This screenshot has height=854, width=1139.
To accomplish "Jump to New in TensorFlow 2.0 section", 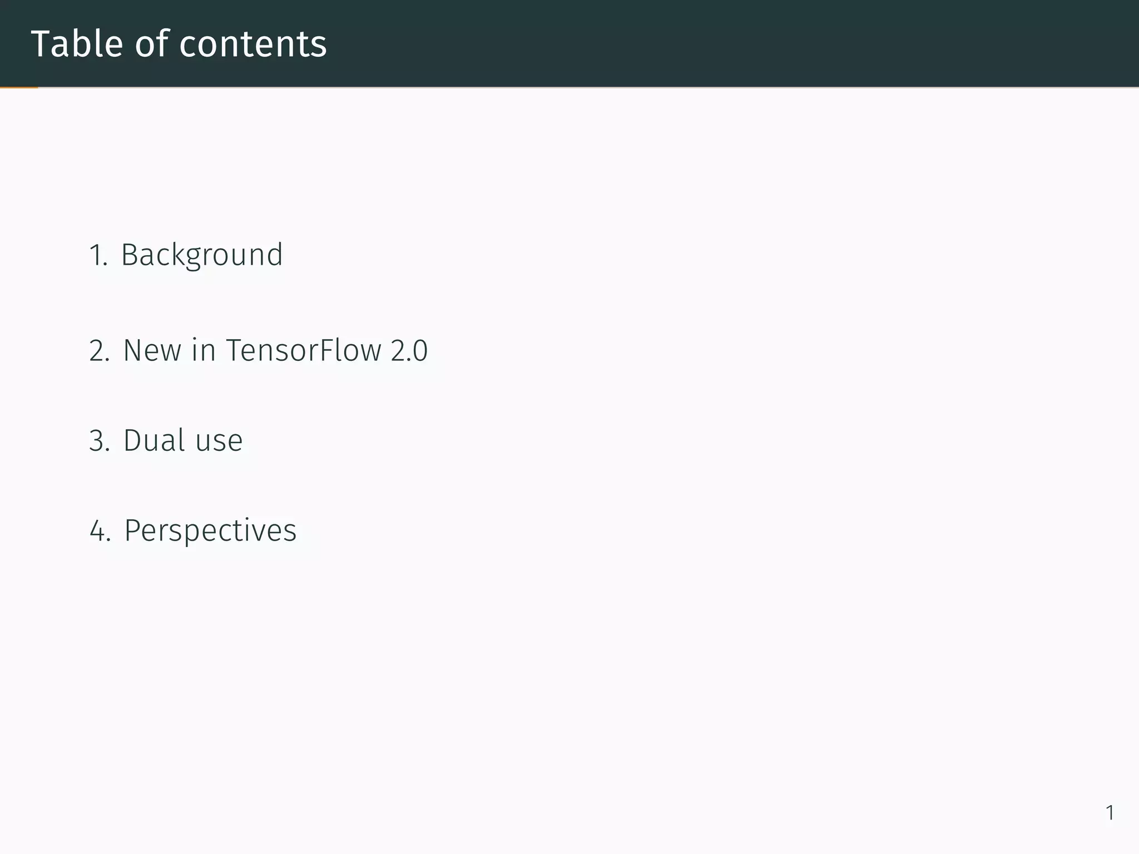I will click(275, 351).
